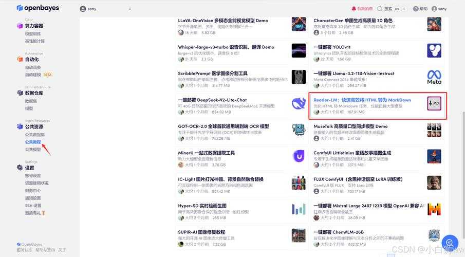Open LLaVA-OneVision 多模态 Demo tutorial

coord(222,21)
